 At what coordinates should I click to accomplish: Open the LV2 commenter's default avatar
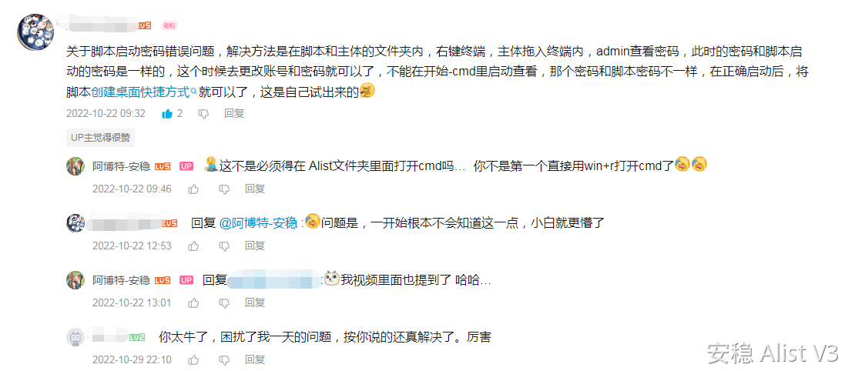(x=75, y=338)
